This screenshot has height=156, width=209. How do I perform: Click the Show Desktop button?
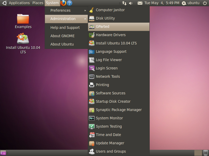click(x=3, y=153)
